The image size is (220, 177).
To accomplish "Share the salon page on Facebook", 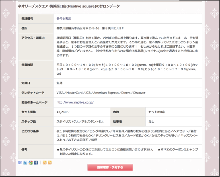I will coord(36,163).
